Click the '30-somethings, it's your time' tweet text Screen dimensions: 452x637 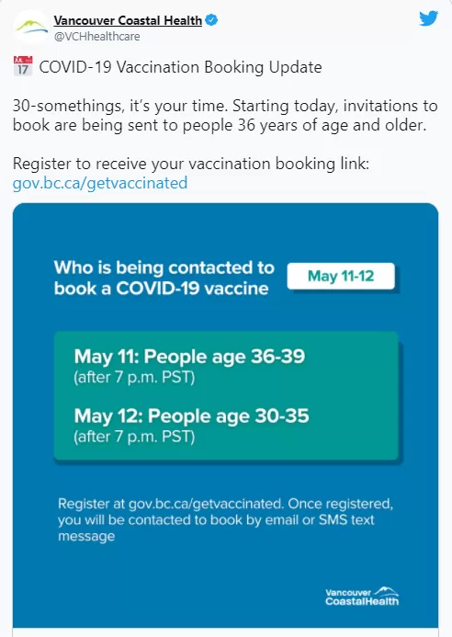(225, 116)
